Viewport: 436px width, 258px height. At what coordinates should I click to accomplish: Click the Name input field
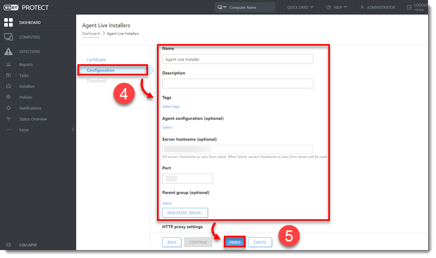(x=237, y=59)
